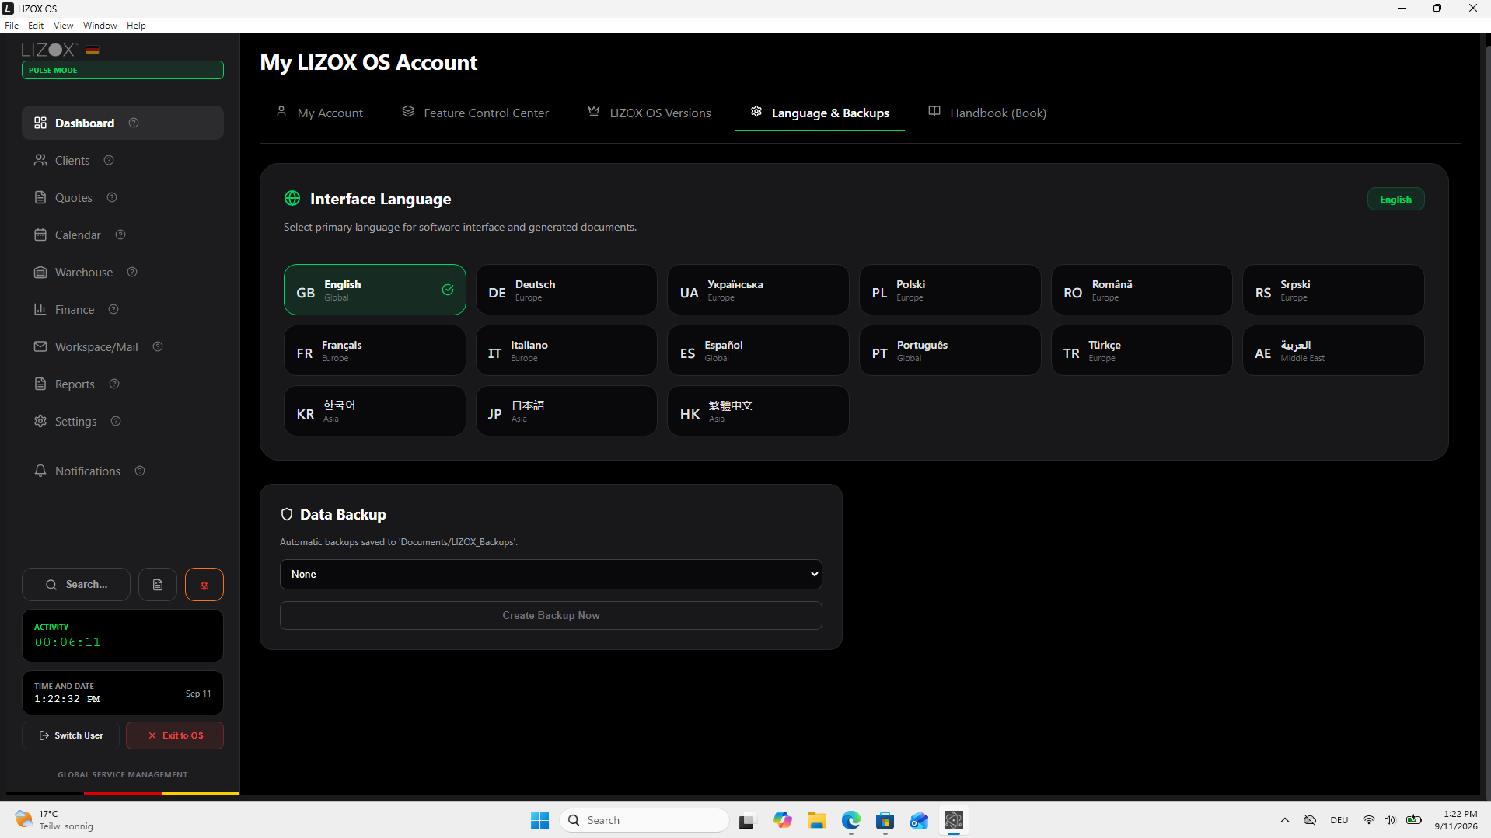
Task: Click the document icon button beside Search
Action: pyautogui.click(x=158, y=585)
